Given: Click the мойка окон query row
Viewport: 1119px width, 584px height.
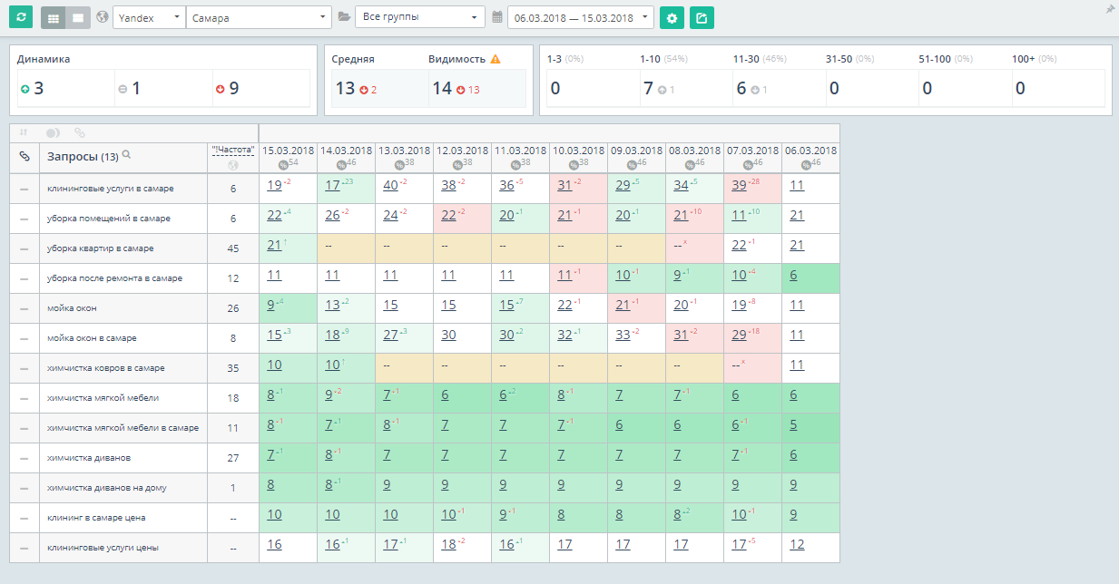Looking at the screenshot, I should coord(72,308).
